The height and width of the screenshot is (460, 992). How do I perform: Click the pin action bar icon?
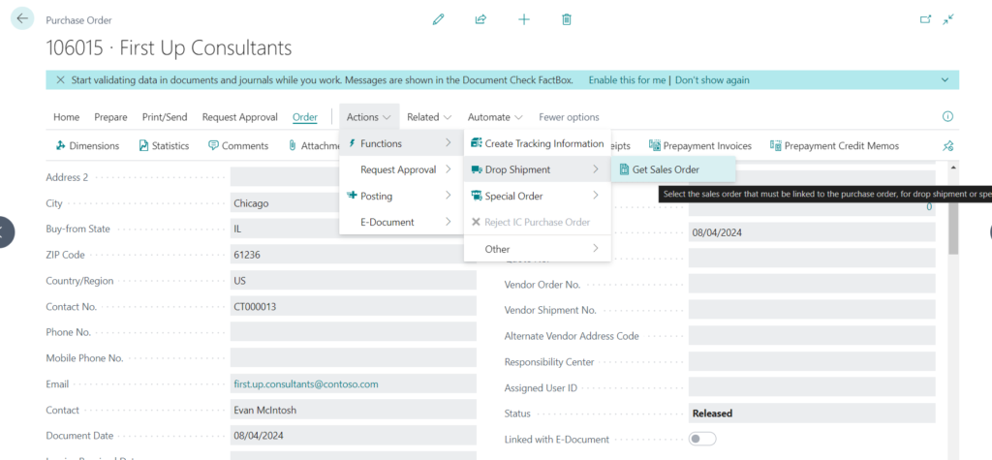[x=947, y=146]
